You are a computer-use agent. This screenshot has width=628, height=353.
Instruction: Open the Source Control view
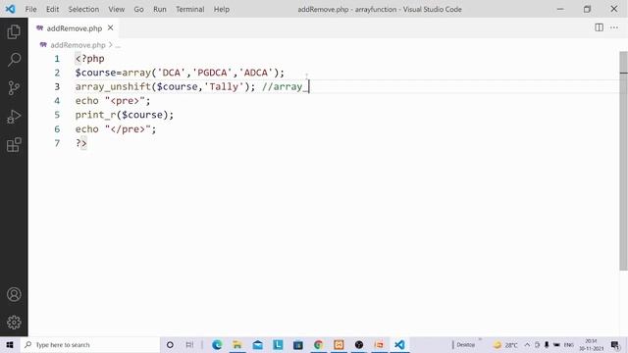pos(14,88)
